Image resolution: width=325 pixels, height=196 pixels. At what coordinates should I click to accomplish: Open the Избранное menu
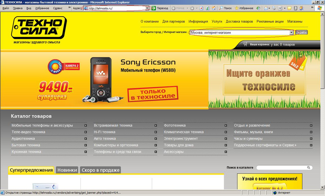[x=42, y=8]
